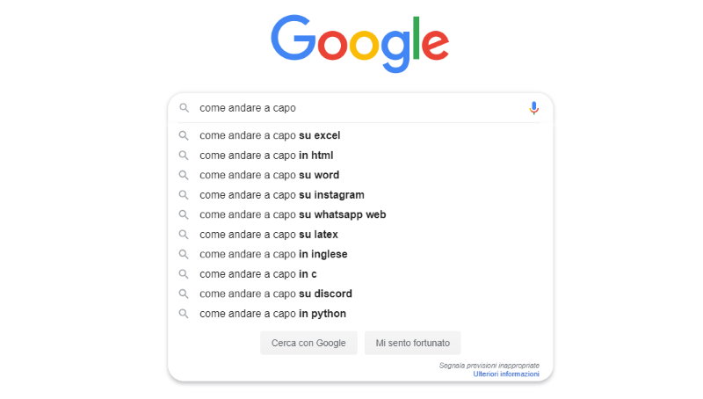The image size is (703, 399).
Task: Click the magnifier icon beside 'su instagram' suggestion
Action: click(x=184, y=194)
